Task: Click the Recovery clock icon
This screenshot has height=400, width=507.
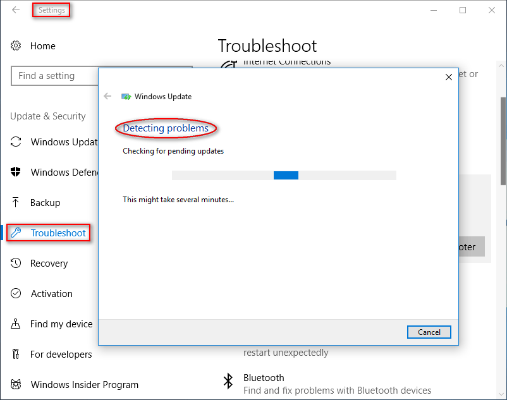Action: coord(16,263)
